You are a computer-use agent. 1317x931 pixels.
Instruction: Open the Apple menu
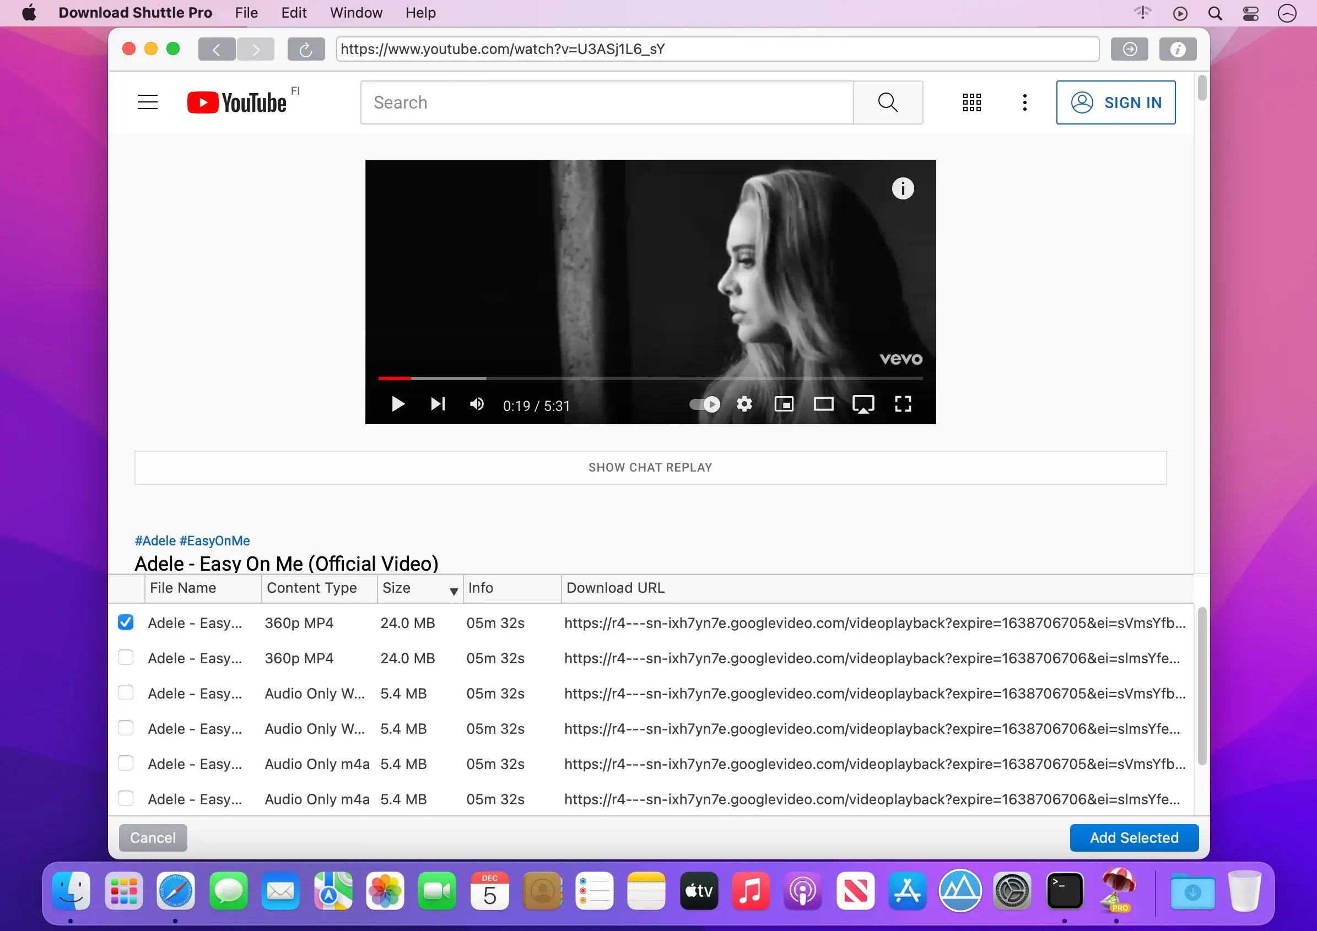(x=29, y=13)
